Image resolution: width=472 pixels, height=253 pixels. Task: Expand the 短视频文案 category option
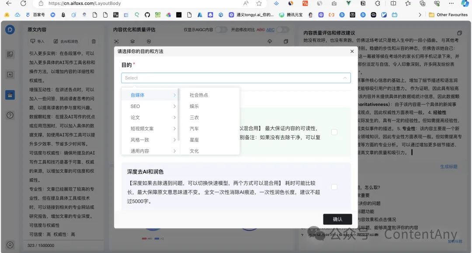point(150,129)
